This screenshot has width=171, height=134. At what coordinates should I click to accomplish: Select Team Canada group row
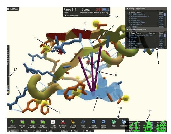pyautogui.click(x=146, y=21)
